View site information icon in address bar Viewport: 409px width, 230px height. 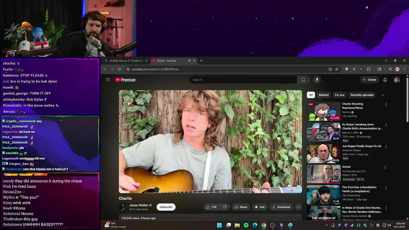[x=128, y=69]
